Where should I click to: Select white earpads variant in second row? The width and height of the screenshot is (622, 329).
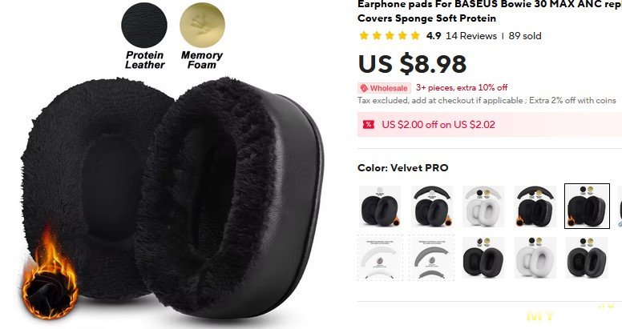coord(535,258)
